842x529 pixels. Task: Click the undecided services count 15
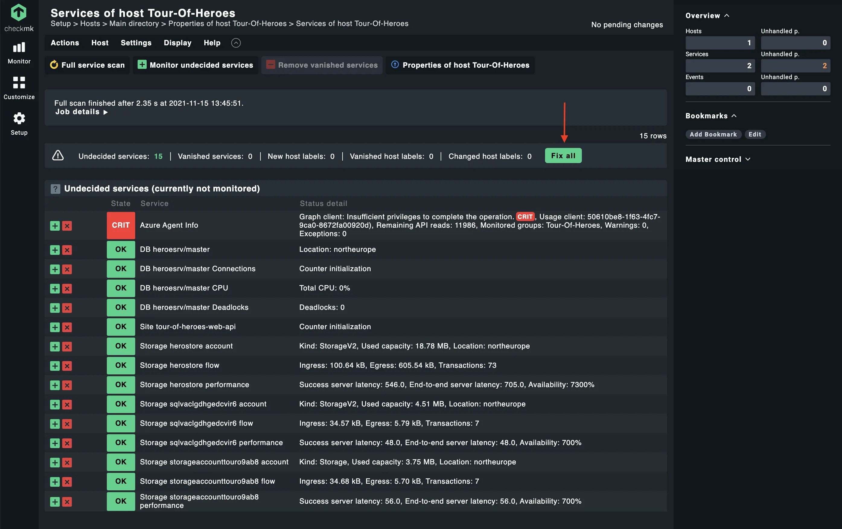pos(158,156)
